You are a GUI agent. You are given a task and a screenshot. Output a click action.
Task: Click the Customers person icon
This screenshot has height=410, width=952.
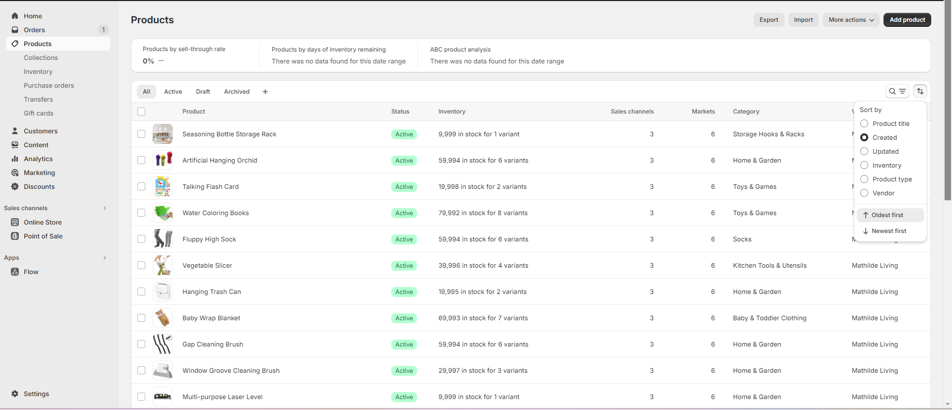pyautogui.click(x=15, y=131)
